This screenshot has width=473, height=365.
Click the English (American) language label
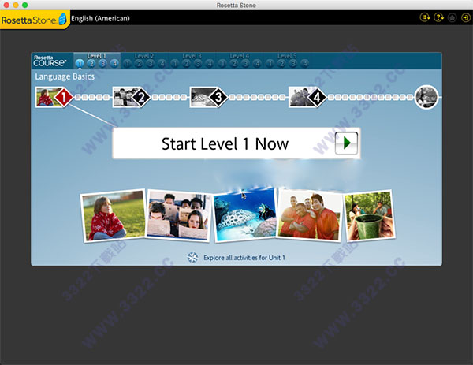(x=100, y=18)
